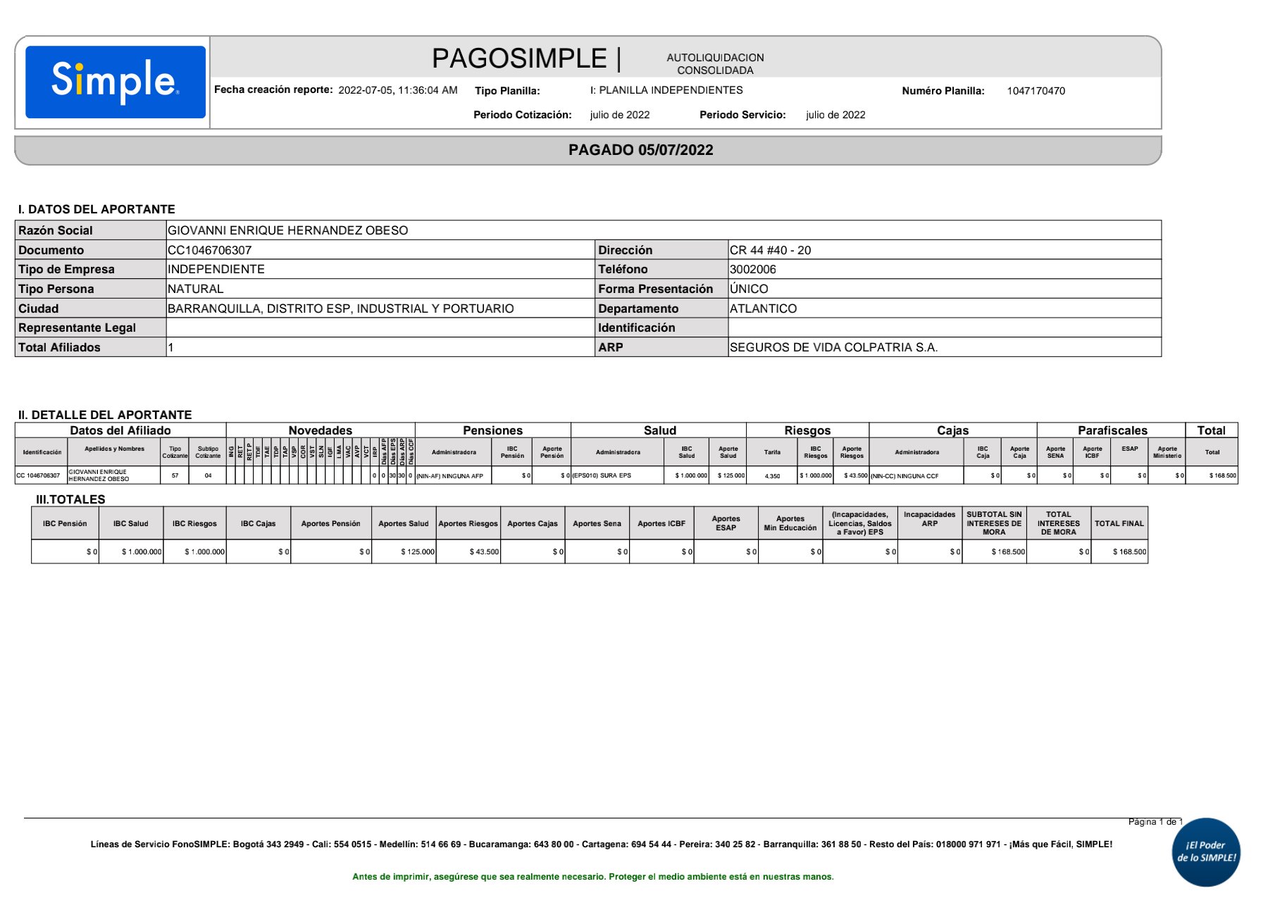Viewport: 1268px width, 917px height.
Task: Click the Dirección value CR 44 #40 - 20
Action: [x=770, y=250]
